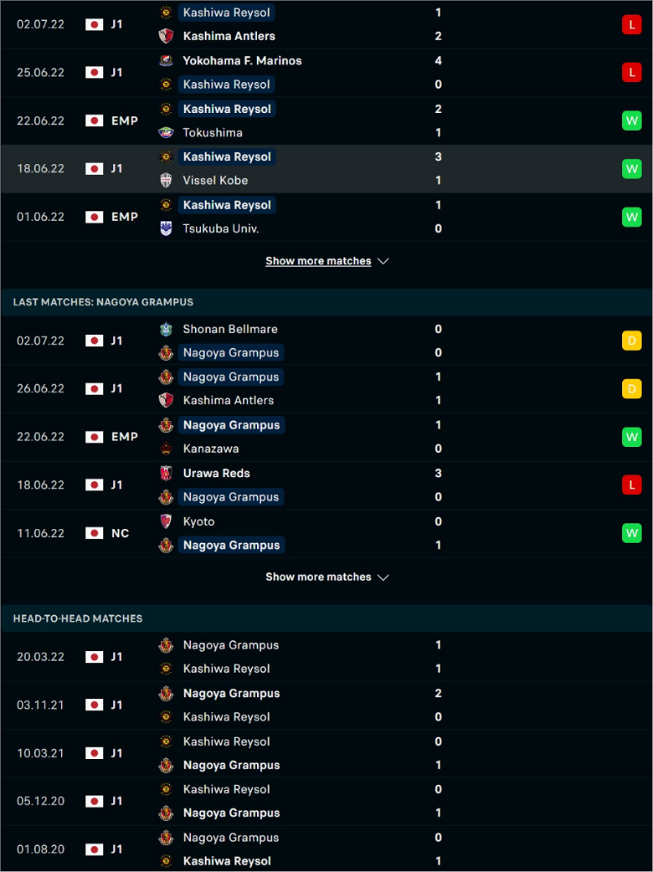653x872 pixels.
Task: Click the Shonan Bellmare club badge
Action: tap(166, 329)
